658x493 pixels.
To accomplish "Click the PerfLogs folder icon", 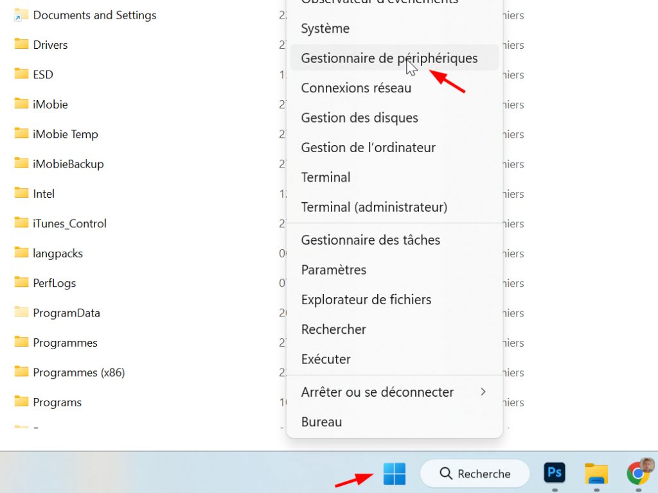I will 21,282.
